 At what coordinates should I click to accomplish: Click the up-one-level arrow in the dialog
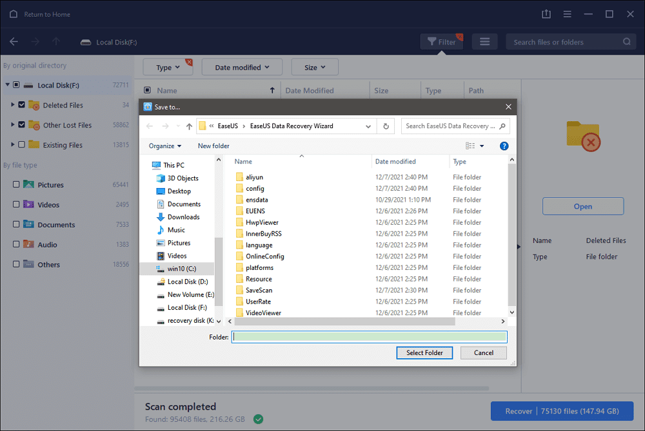click(x=188, y=126)
